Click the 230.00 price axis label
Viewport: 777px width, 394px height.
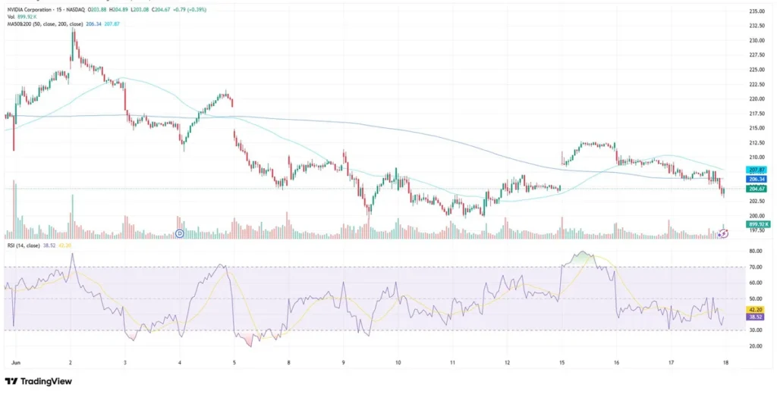pyautogui.click(x=757, y=41)
